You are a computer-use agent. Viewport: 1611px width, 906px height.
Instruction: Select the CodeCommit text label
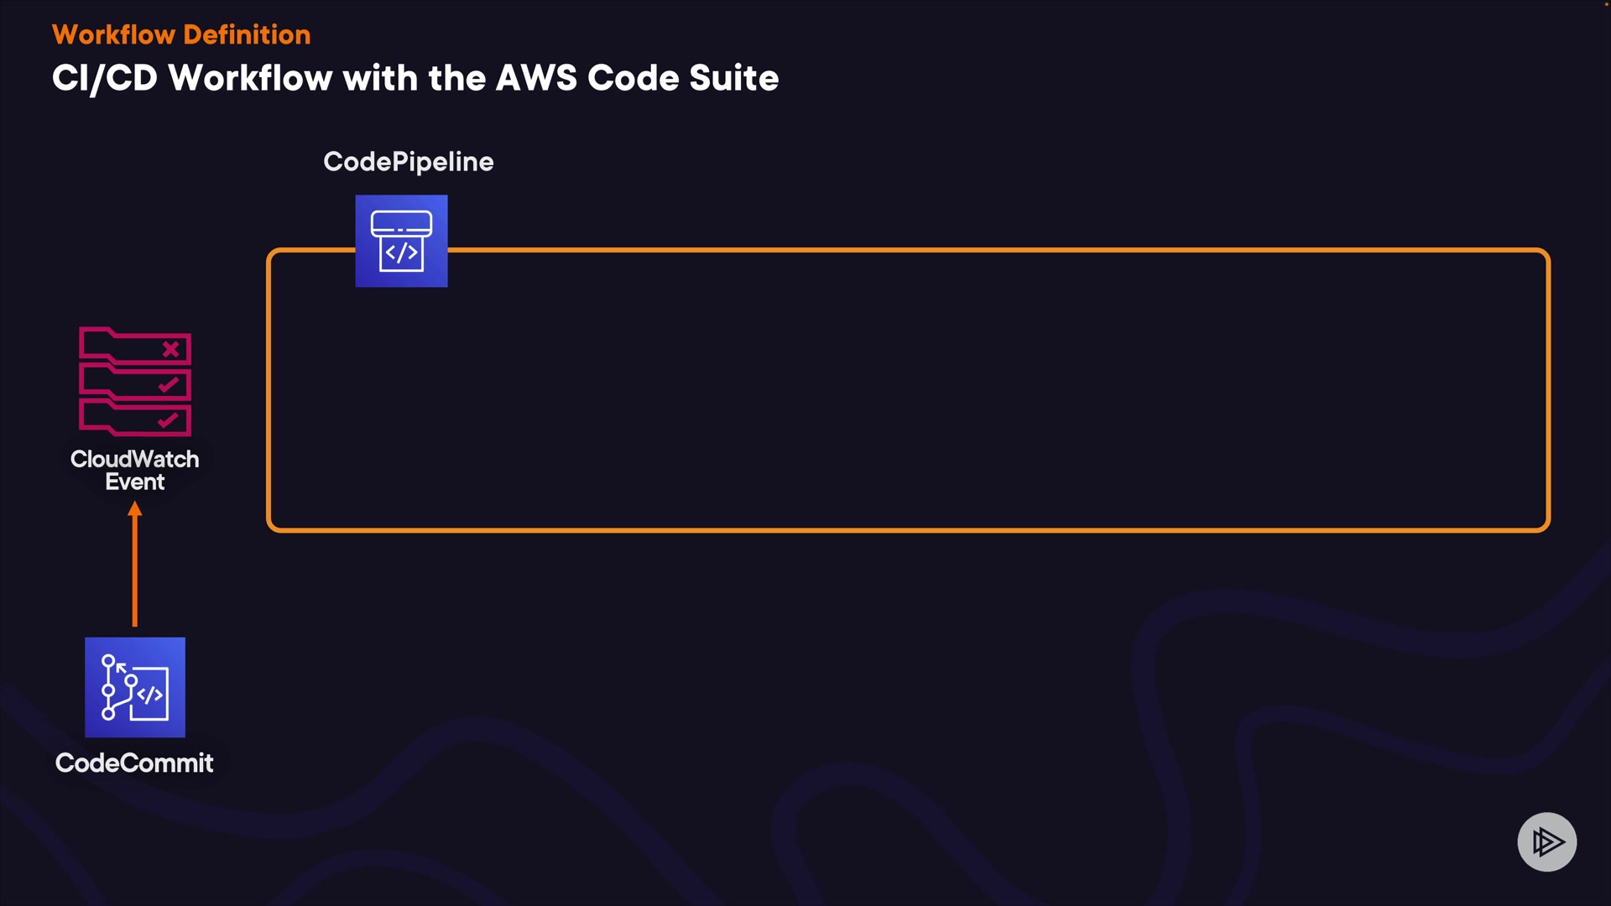[x=134, y=763]
